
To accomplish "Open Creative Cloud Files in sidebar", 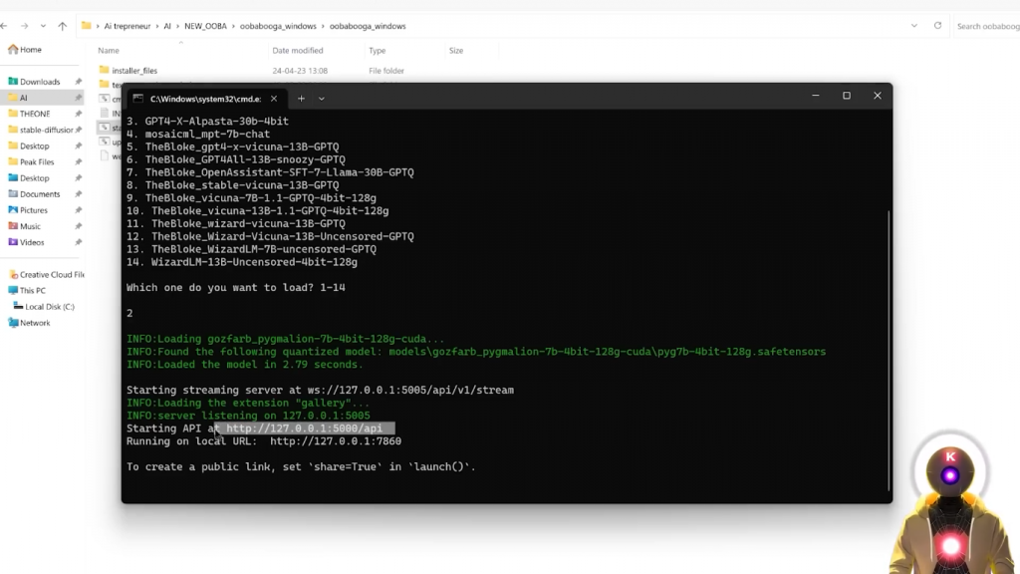I will pyautogui.click(x=52, y=275).
